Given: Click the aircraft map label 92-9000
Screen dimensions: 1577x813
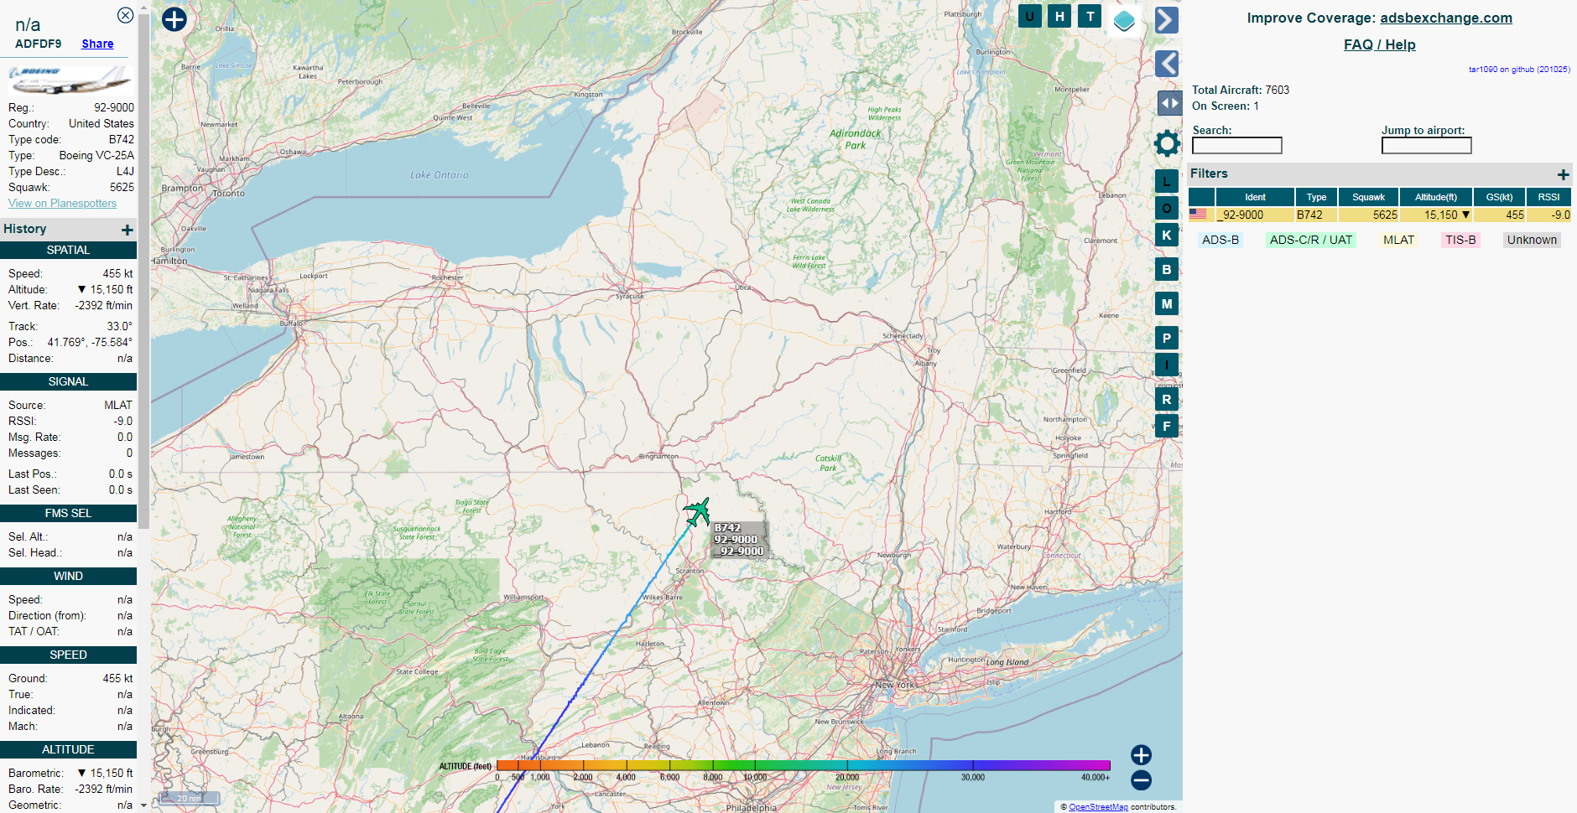Looking at the screenshot, I should (x=738, y=540).
